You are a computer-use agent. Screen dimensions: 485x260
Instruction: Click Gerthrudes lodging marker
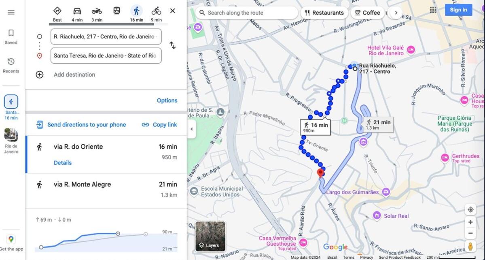point(445,158)
